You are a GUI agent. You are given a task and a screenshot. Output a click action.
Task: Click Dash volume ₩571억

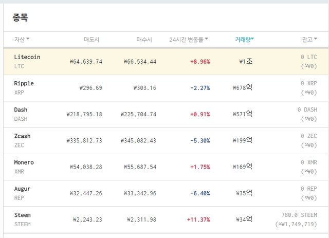click(243, 114)
